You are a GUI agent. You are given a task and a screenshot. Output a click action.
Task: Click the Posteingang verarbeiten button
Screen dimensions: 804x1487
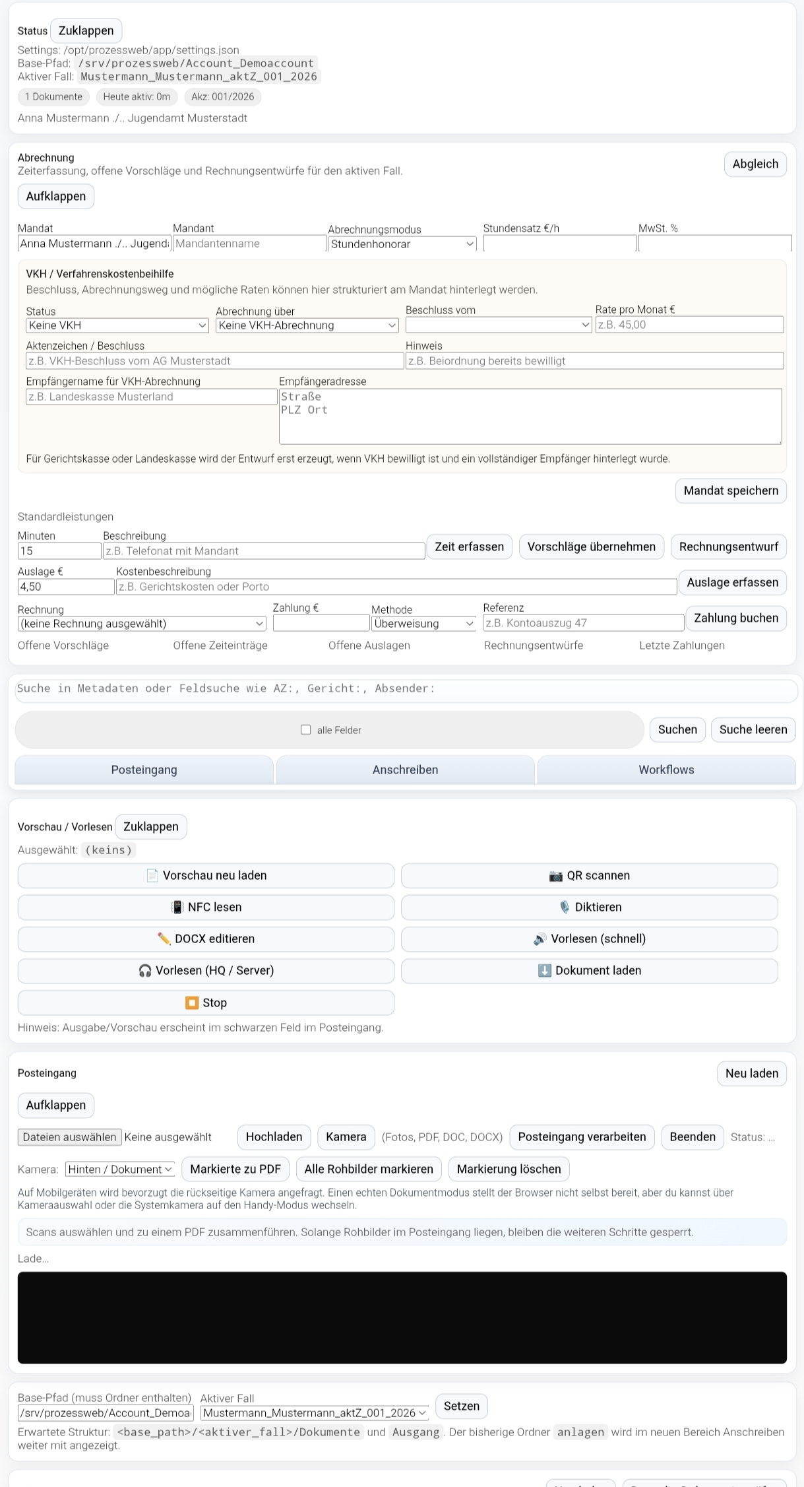coord(582,1137)
